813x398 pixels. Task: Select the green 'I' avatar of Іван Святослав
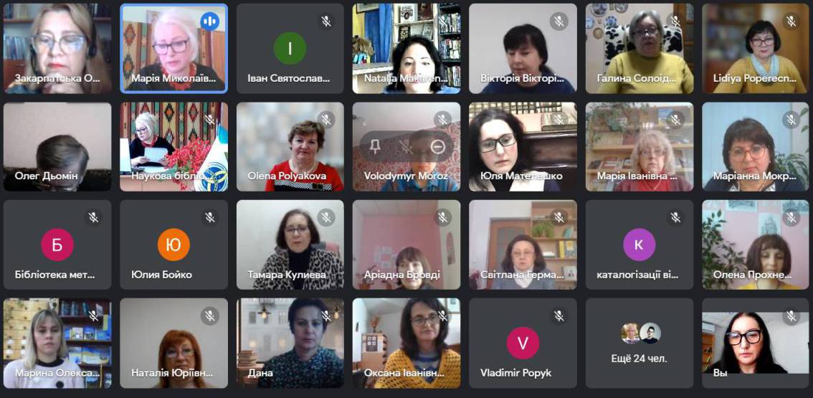[290, 48]
